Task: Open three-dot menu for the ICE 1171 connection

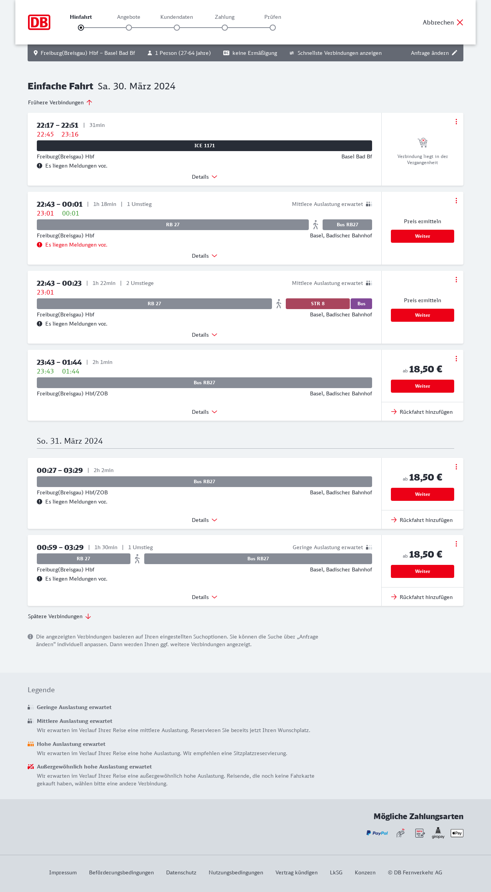Action: (456, 122)
